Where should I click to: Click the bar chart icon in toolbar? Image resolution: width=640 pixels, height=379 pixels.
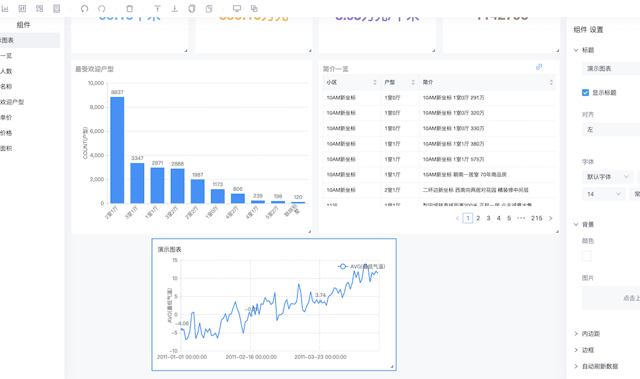6,9
